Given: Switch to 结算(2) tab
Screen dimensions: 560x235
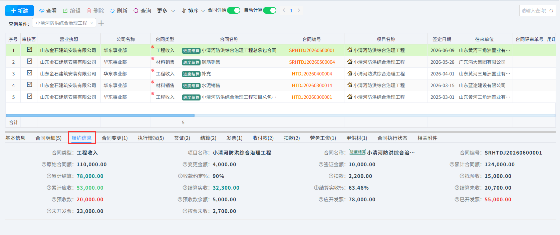Looking at the screenshot, I should 208,138.
